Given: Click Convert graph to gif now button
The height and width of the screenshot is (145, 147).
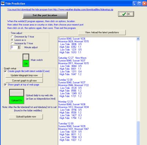Looking at the screenshot, I should tap(24, 81).
